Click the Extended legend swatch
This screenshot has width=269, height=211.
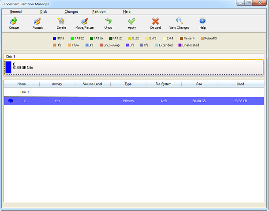157,45
